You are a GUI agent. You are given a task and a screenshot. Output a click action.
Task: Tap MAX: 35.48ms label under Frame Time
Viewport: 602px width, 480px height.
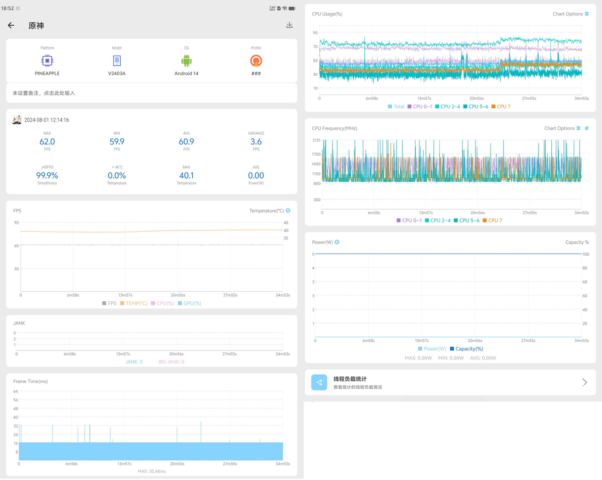152,471
